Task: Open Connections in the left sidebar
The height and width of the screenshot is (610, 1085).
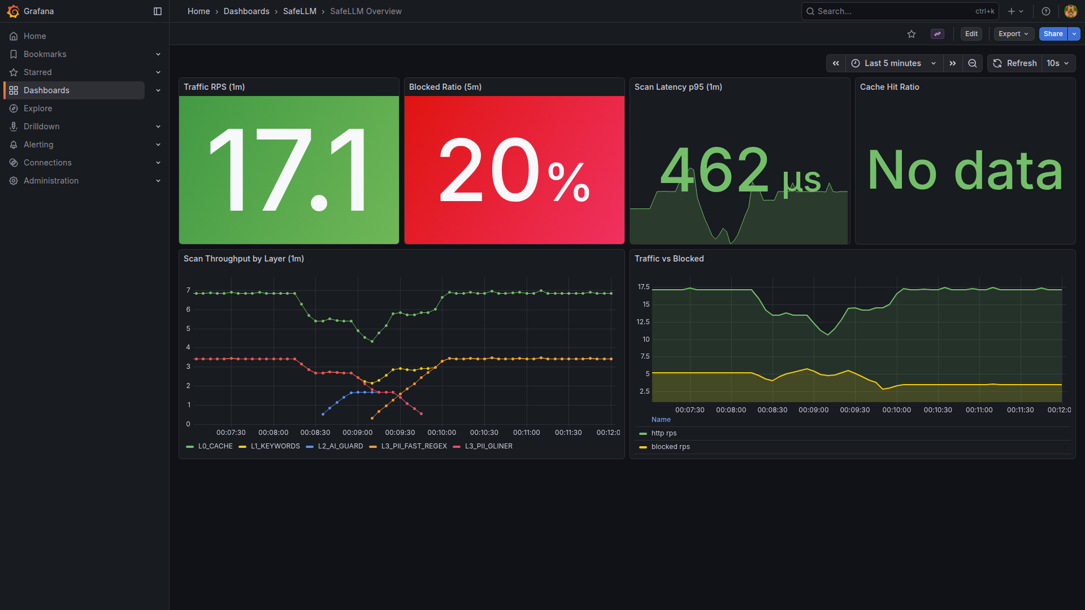Action: point(47,162)
